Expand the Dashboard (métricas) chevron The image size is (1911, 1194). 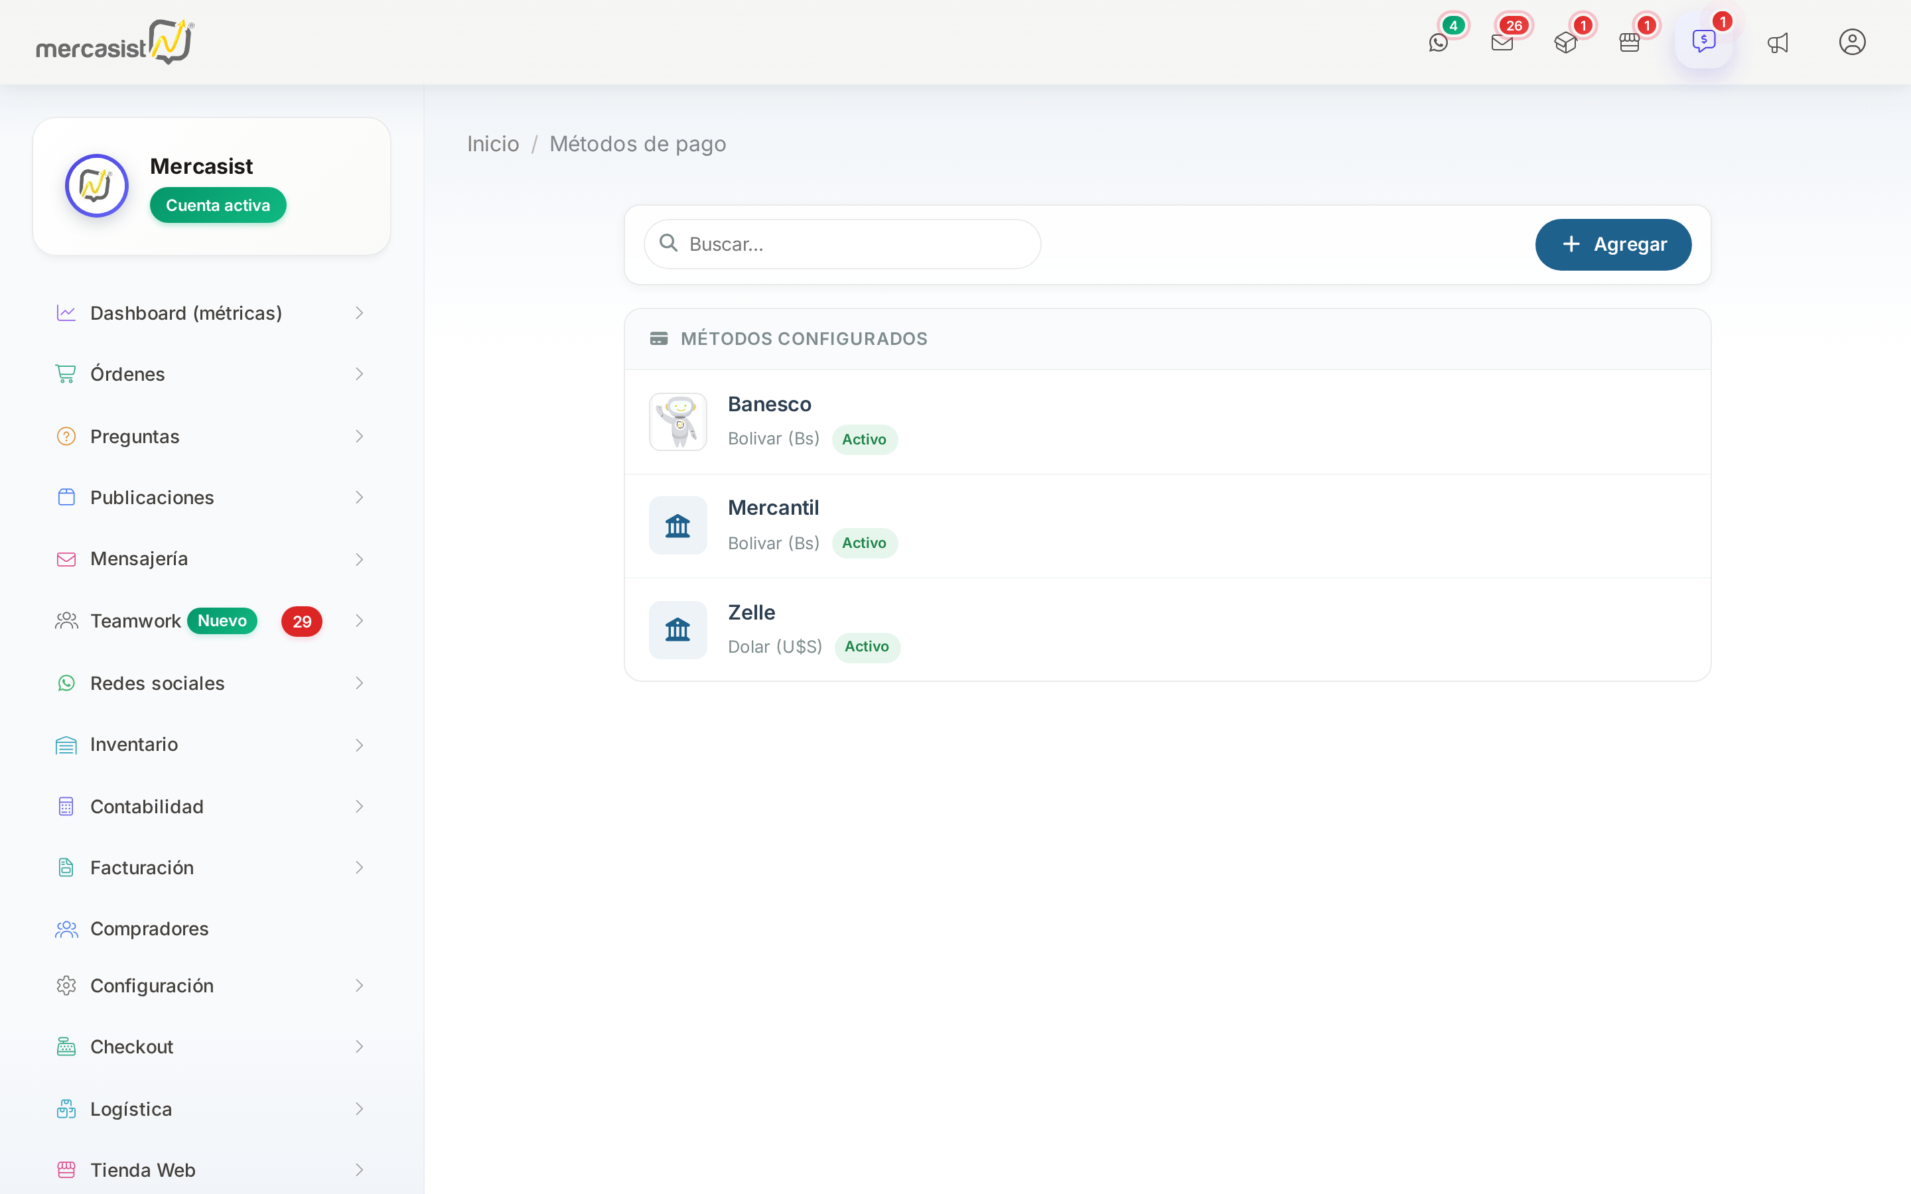click(x=359, y=314)
